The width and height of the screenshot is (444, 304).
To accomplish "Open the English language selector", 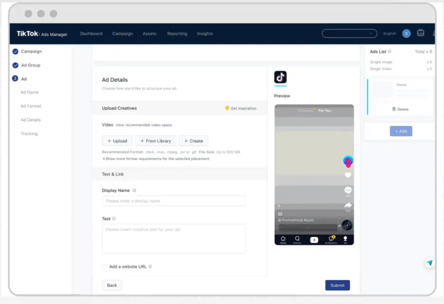I will (389, 34).
